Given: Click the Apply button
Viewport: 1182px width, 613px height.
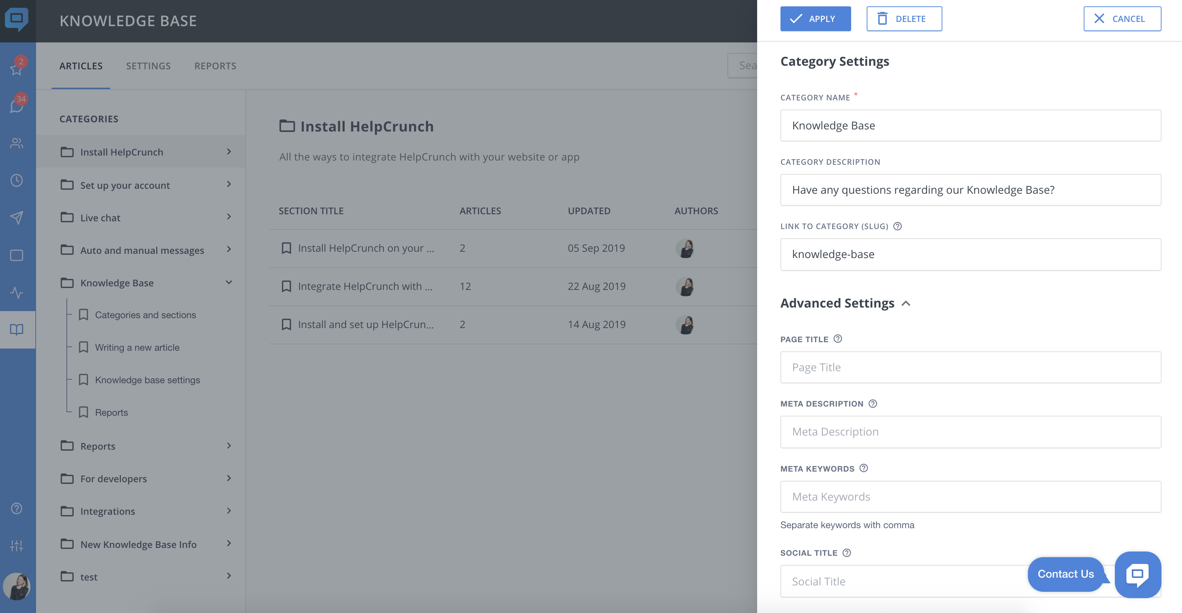Looking at the screenshot, I should point(815,19).
